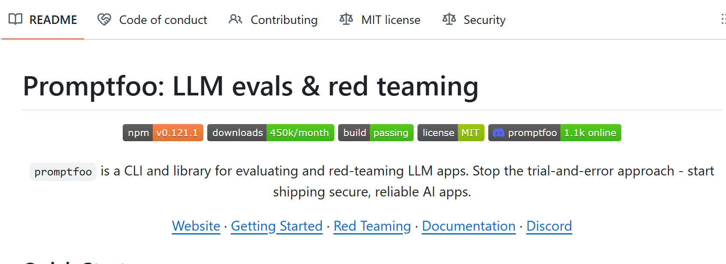
Task: Click the Contributing people icon
Action: [235, 19]
